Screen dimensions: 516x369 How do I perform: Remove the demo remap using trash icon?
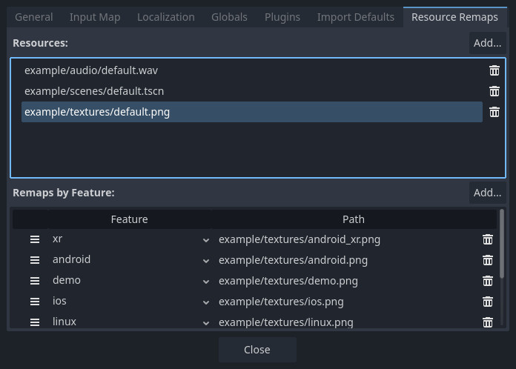(488, 281)
